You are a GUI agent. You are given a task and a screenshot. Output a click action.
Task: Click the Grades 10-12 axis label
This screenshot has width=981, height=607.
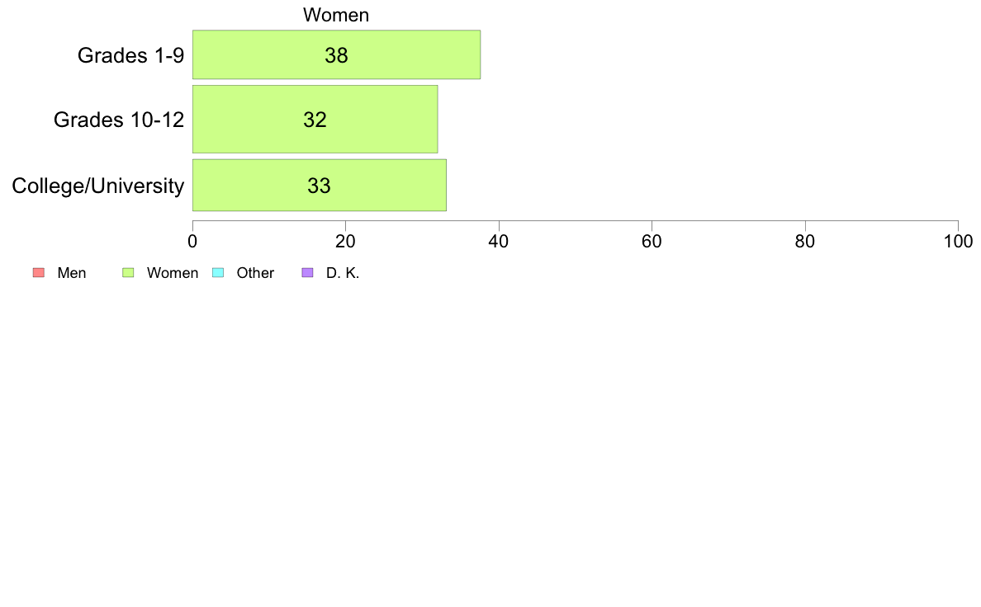119,120
